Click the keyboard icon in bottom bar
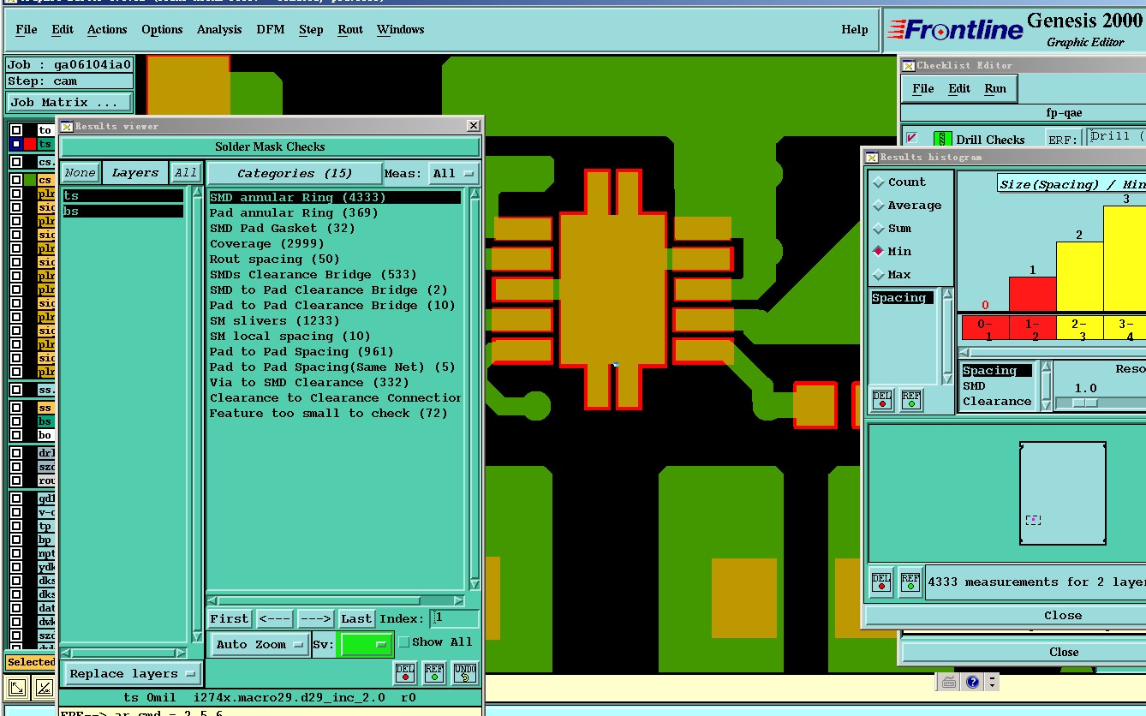The width and height of the screenshot is (1146, 716). (x=949, y=683)
